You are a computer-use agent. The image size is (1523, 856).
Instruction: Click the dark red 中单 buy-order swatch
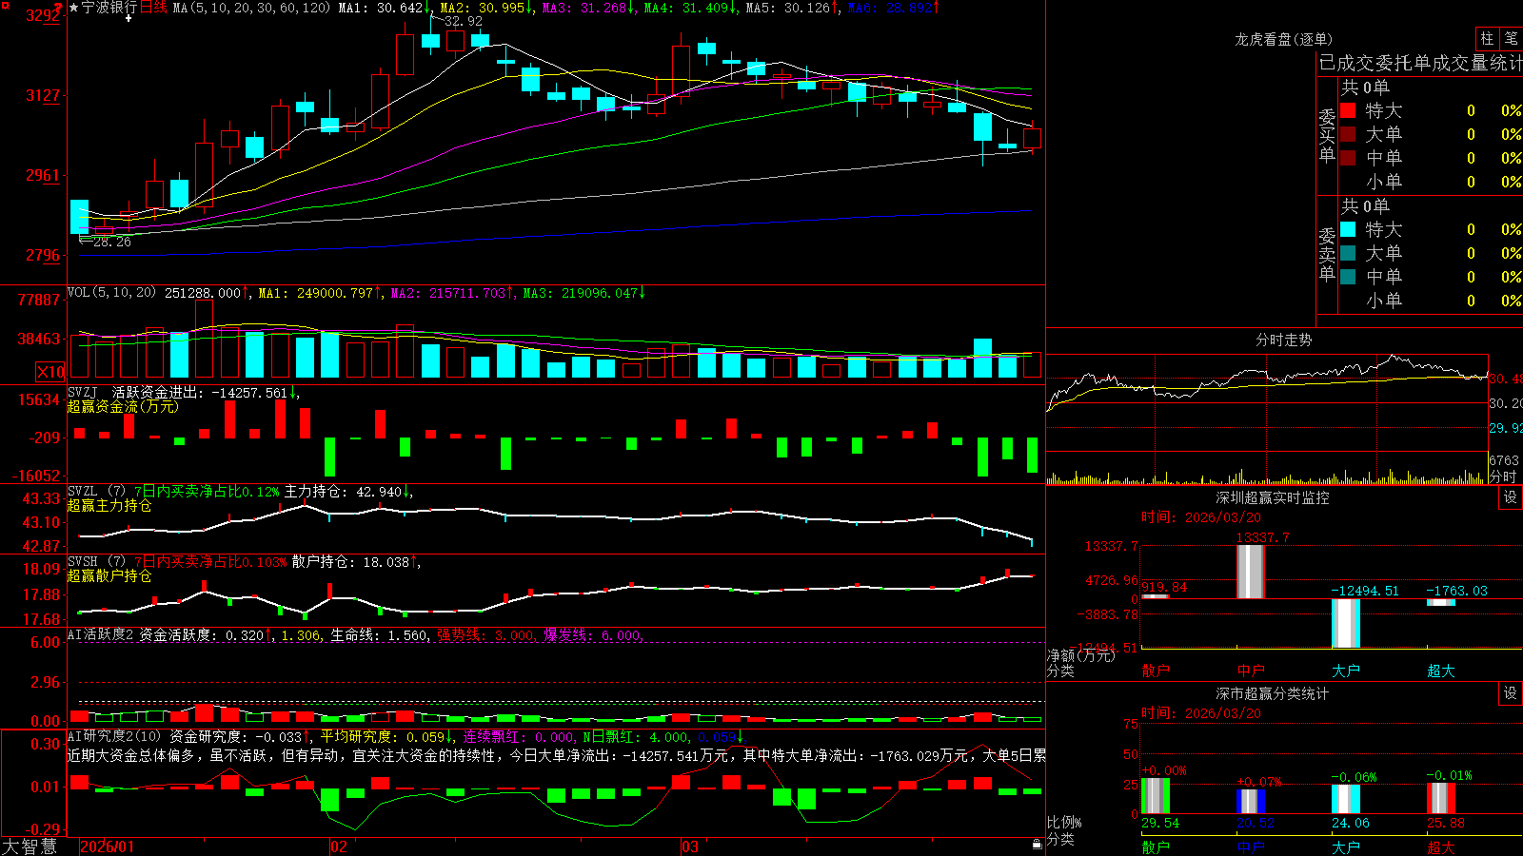[x=1348, y=158]
